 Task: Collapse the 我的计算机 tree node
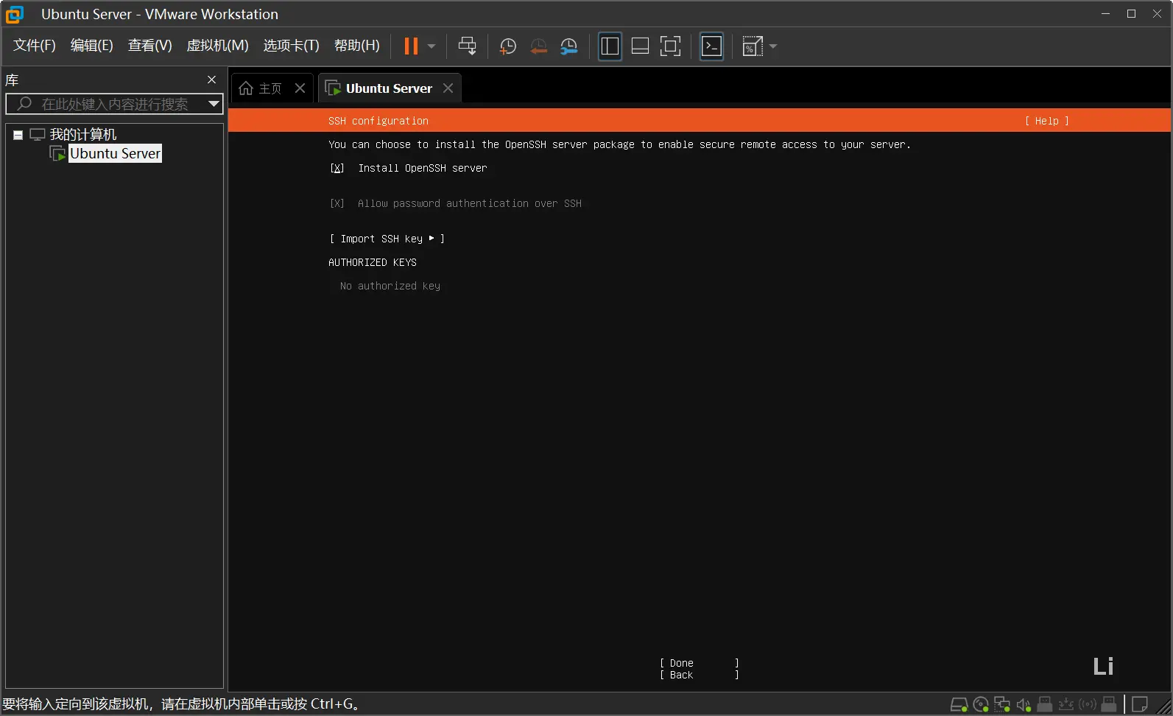(18, 135)
